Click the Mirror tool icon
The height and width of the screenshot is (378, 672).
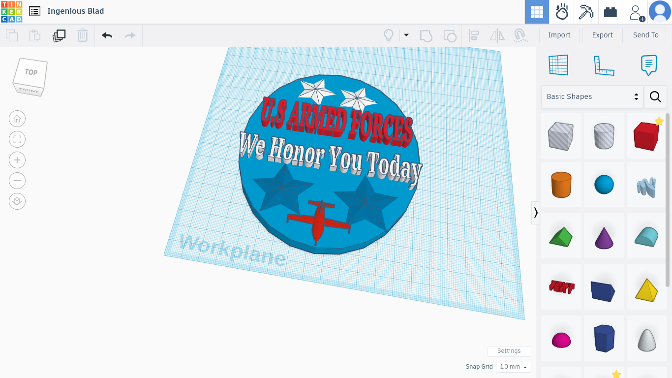497,35
